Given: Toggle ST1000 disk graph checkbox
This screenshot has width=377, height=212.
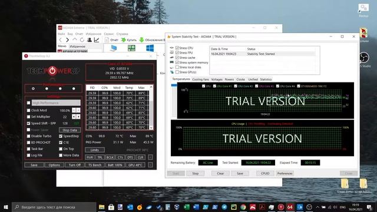Looking at the screenshot, I should 299,86.
